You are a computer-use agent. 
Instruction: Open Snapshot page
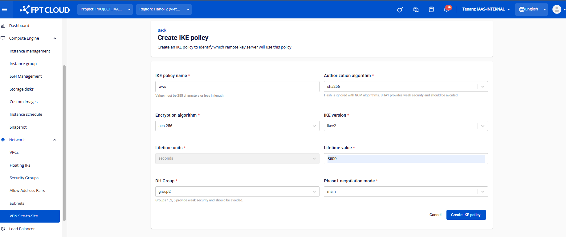click(x=18, y=127)
